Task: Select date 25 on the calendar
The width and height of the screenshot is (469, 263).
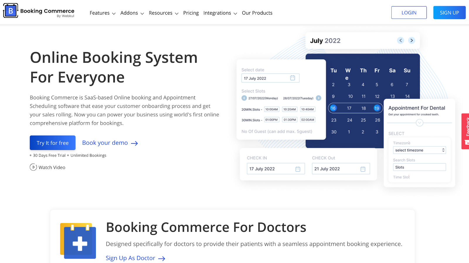Action: tap(363, 120)
